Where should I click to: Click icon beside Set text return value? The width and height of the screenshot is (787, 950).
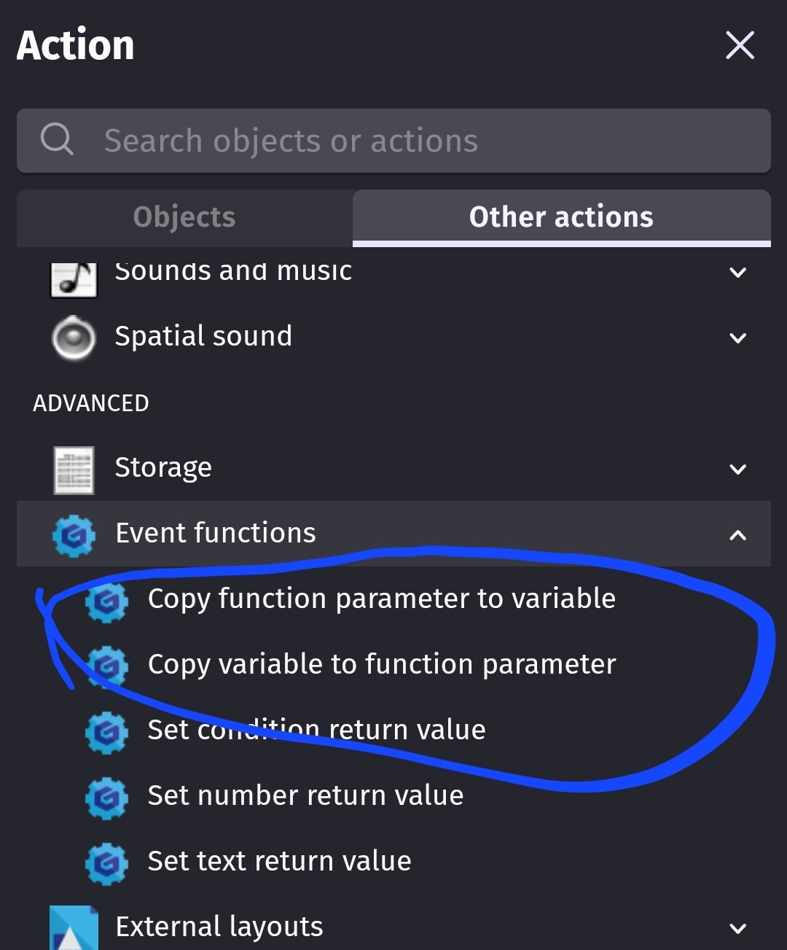107,863
